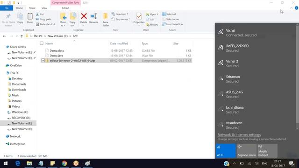
Task: Open file History in ribbon
Action: pyautogui.click(x=152, y=25)
